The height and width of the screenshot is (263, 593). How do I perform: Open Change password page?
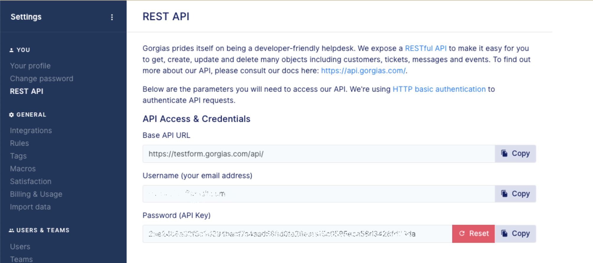click(41, 78)
